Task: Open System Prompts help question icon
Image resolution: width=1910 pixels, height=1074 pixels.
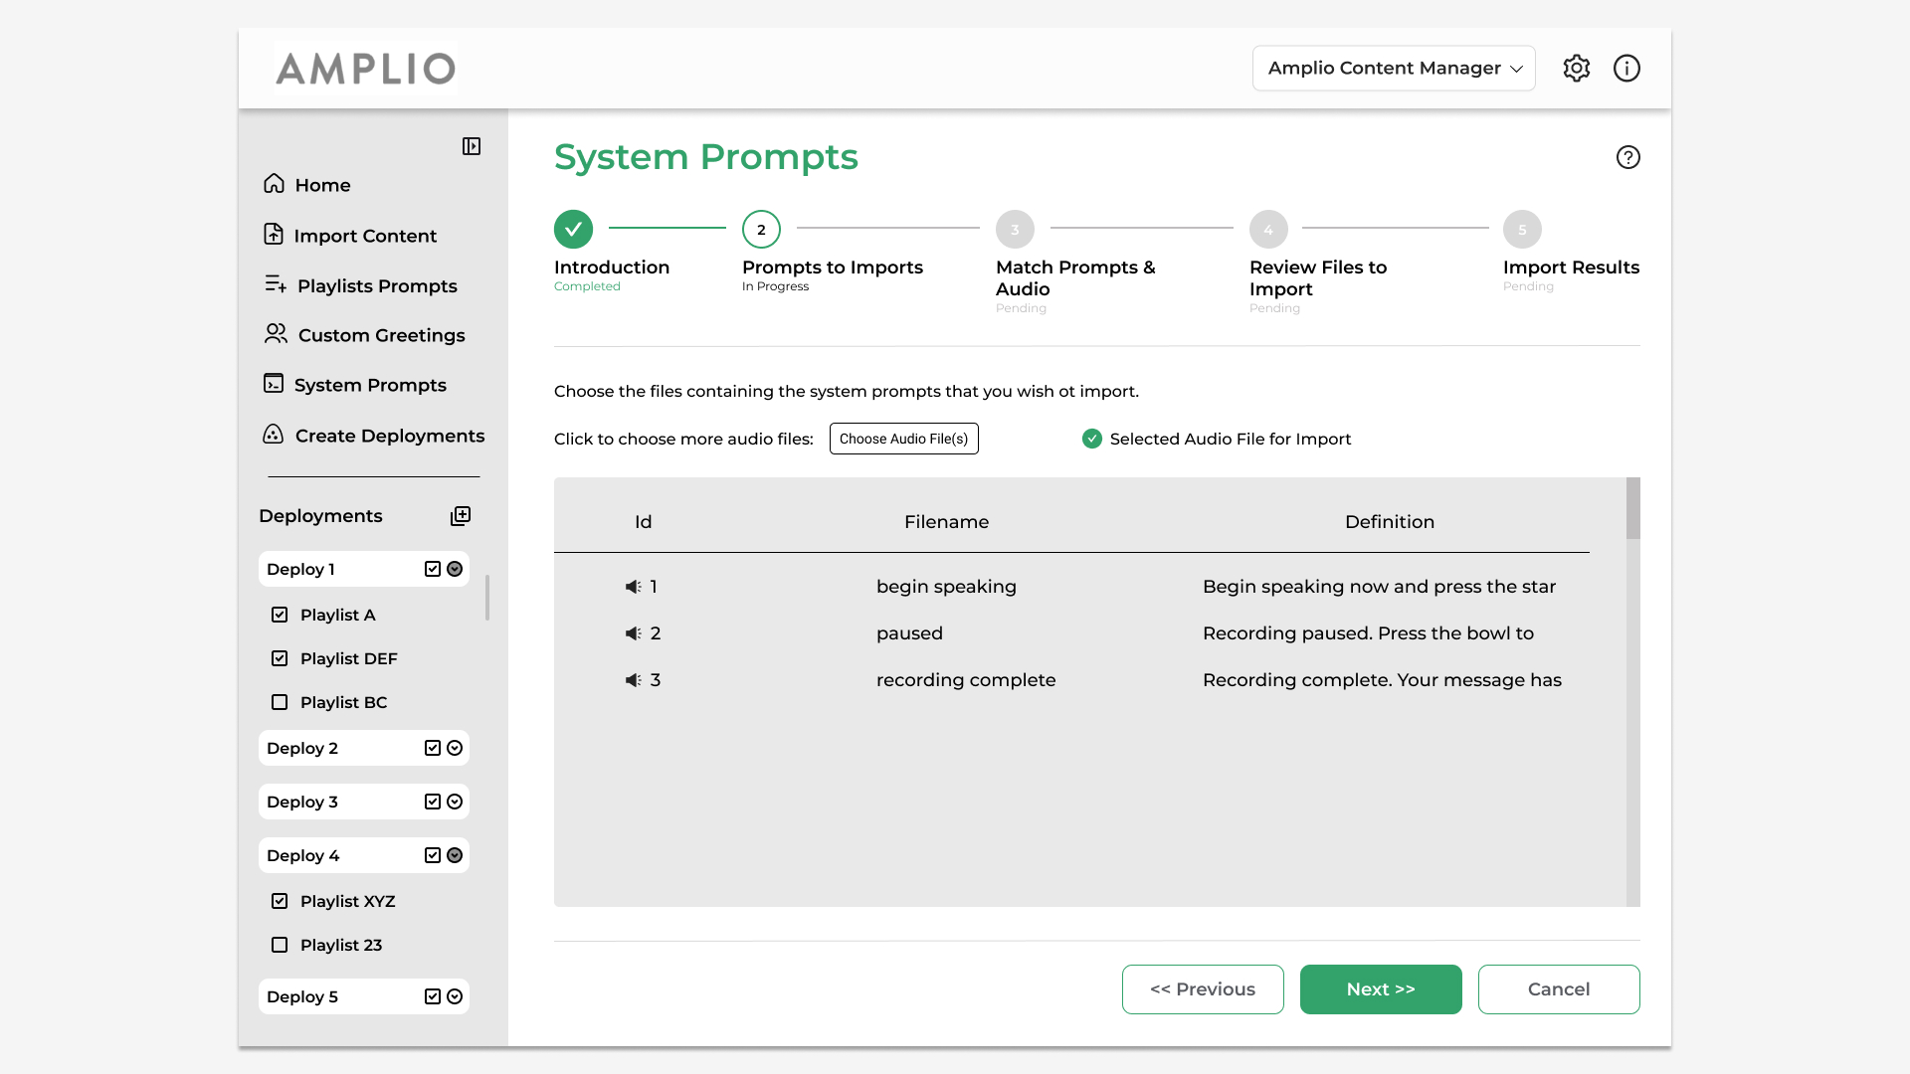Action: [x=1627, y=157]
